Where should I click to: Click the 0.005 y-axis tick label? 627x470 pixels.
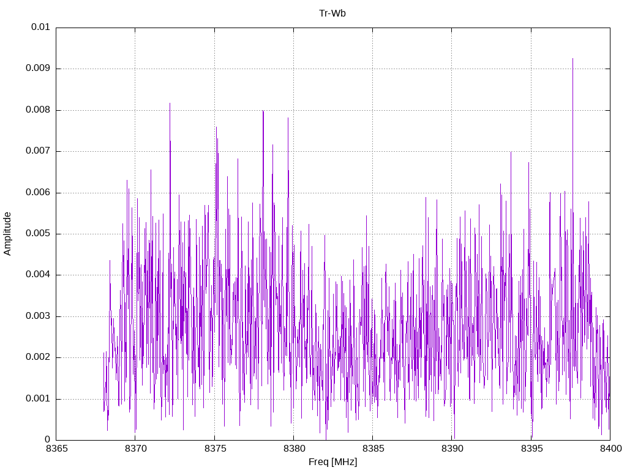(x=38, y=233)
